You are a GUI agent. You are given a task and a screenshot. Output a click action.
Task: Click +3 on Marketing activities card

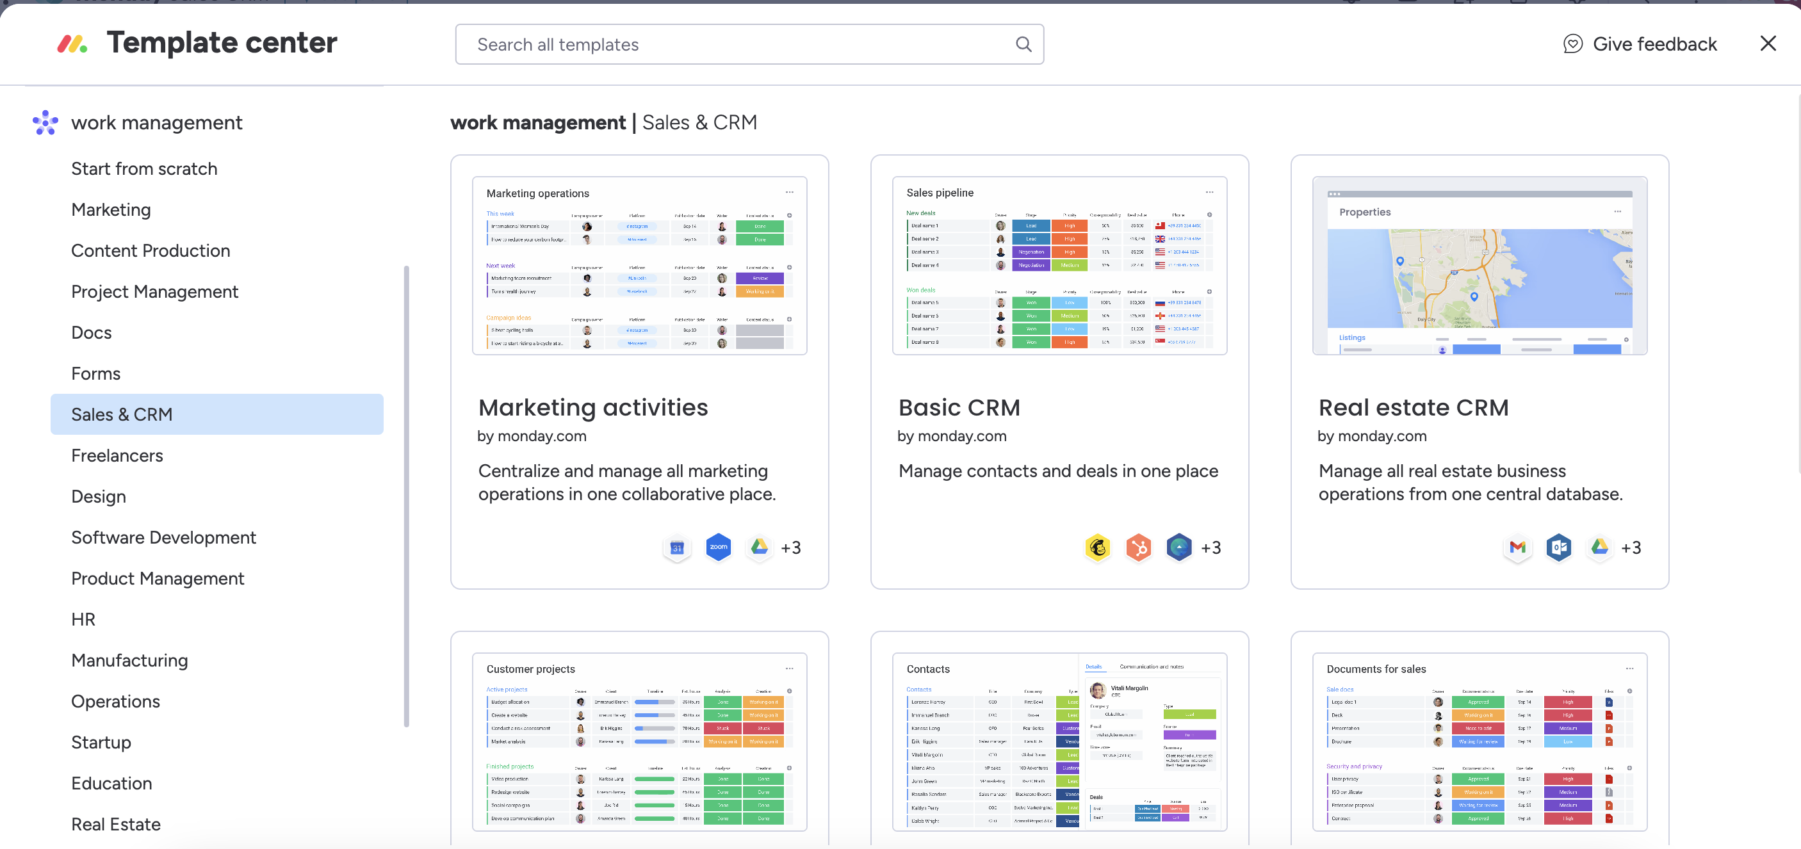(x=791, y=548)
